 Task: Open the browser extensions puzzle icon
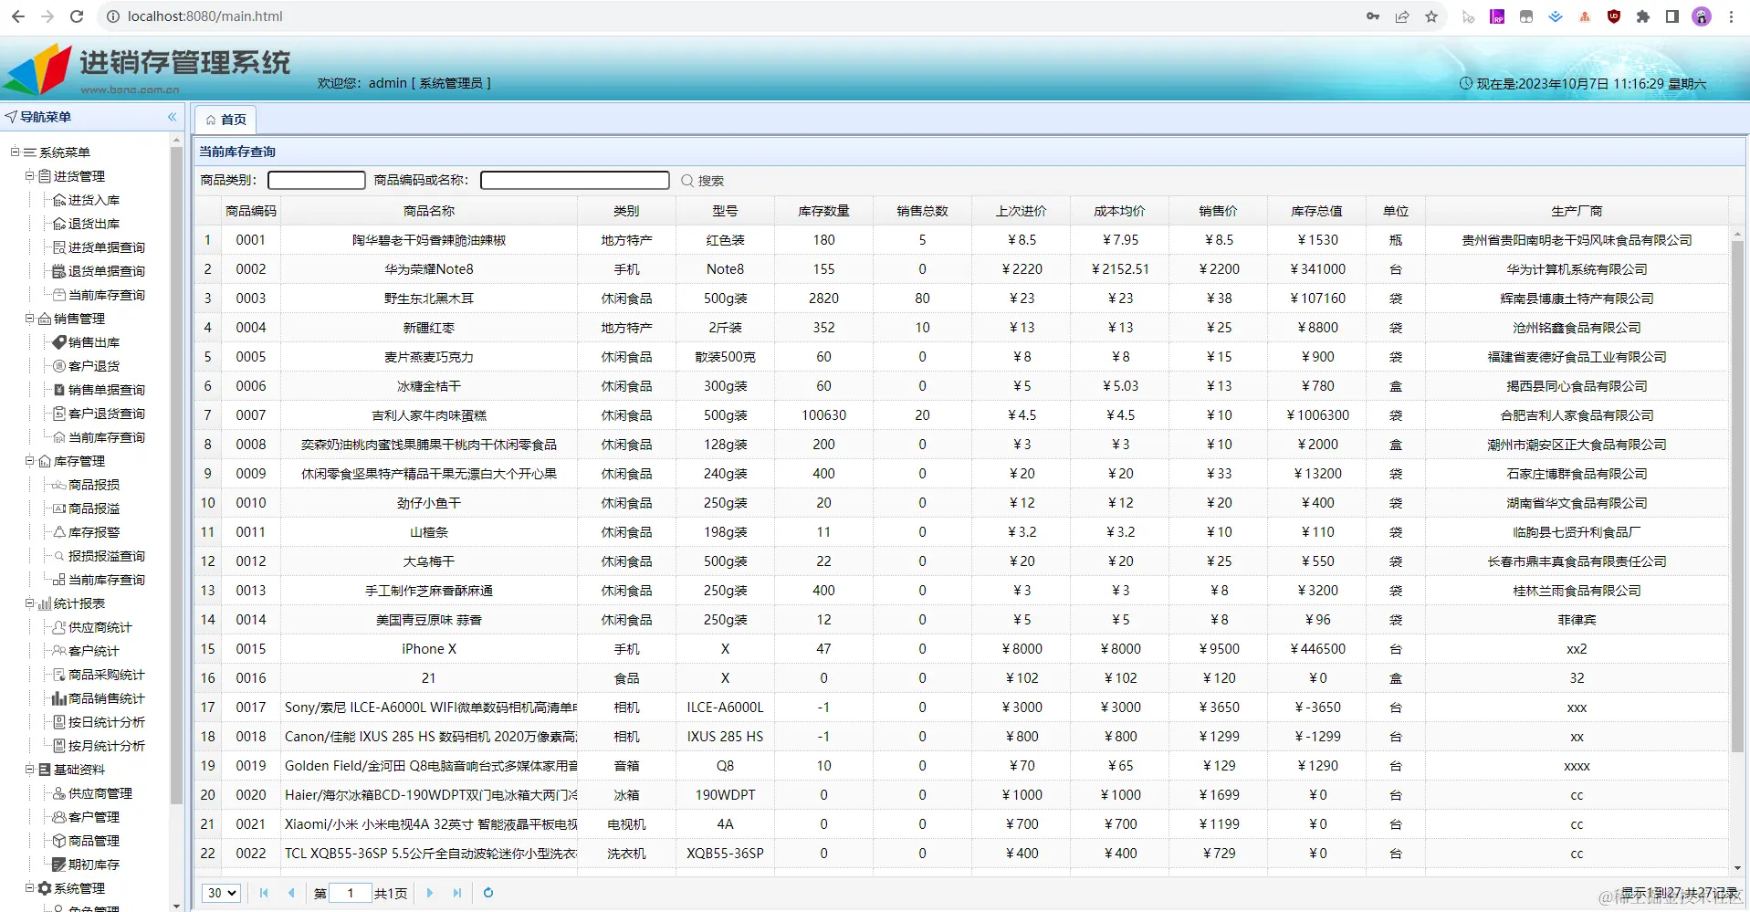pyautogui.click(x=1642, y=16)
